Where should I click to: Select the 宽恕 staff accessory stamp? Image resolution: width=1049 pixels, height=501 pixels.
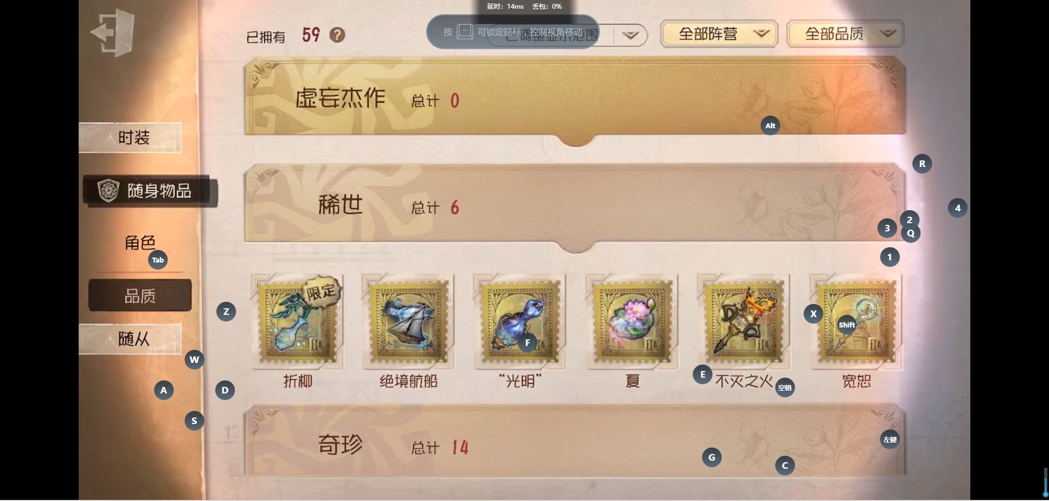(x=856, y=321)
